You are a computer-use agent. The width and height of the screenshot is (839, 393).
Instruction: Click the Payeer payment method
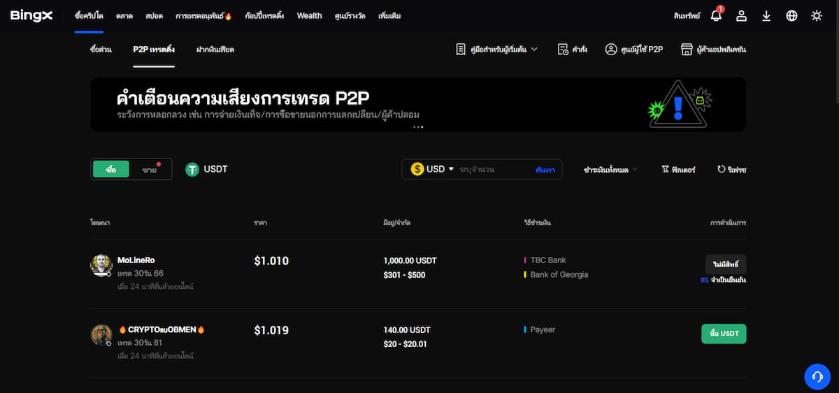pos(543,329)
